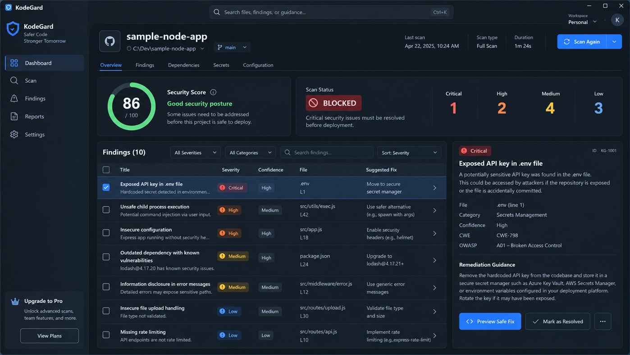Uncheck the Exposed API key finding checkbox

(106, 187)
